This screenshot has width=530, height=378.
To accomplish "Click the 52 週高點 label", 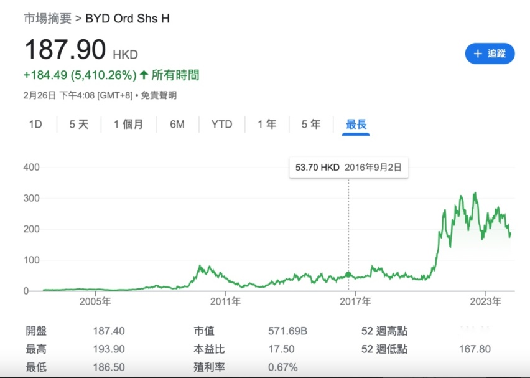I will (x=384, y=331).
